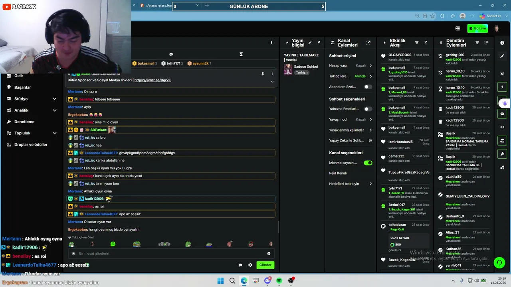Open the profile avatar next to Go Live
This screenshot has height=287, width=511.
pos(497,29)
